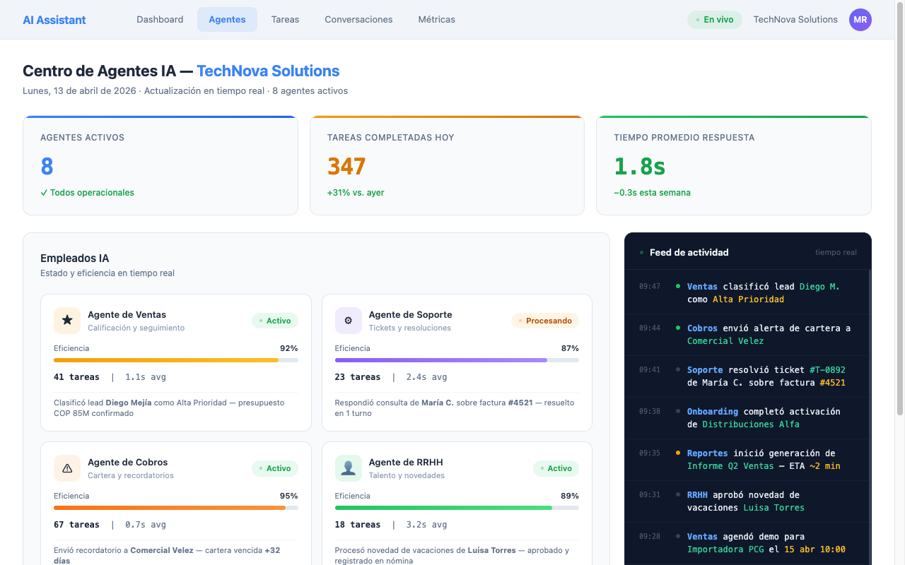Open the MR user avatar
The width and height of the screenshot is (905, 565).
(x=860, y=20)
